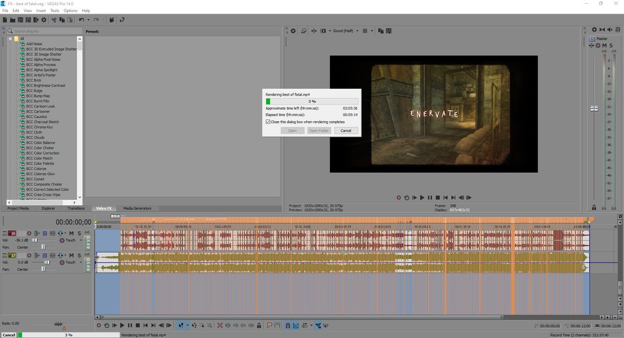The image size is (624, 338).
Task: Toggle Automatic Crossfades icon
Action: pyautogui.click(x=296, y=326)
